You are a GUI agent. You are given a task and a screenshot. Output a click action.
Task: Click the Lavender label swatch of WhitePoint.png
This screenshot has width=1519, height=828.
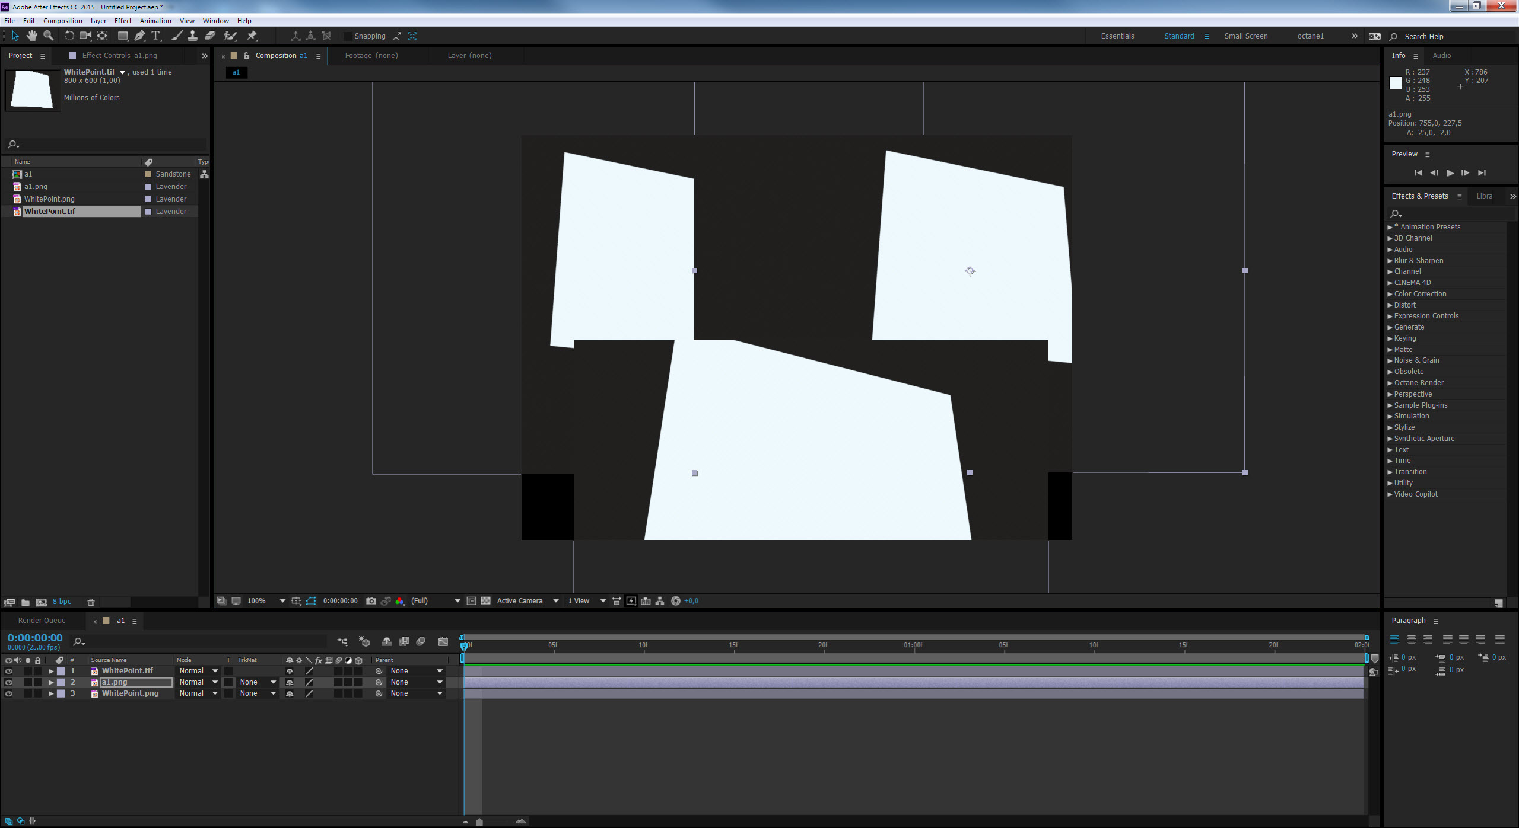148,199
